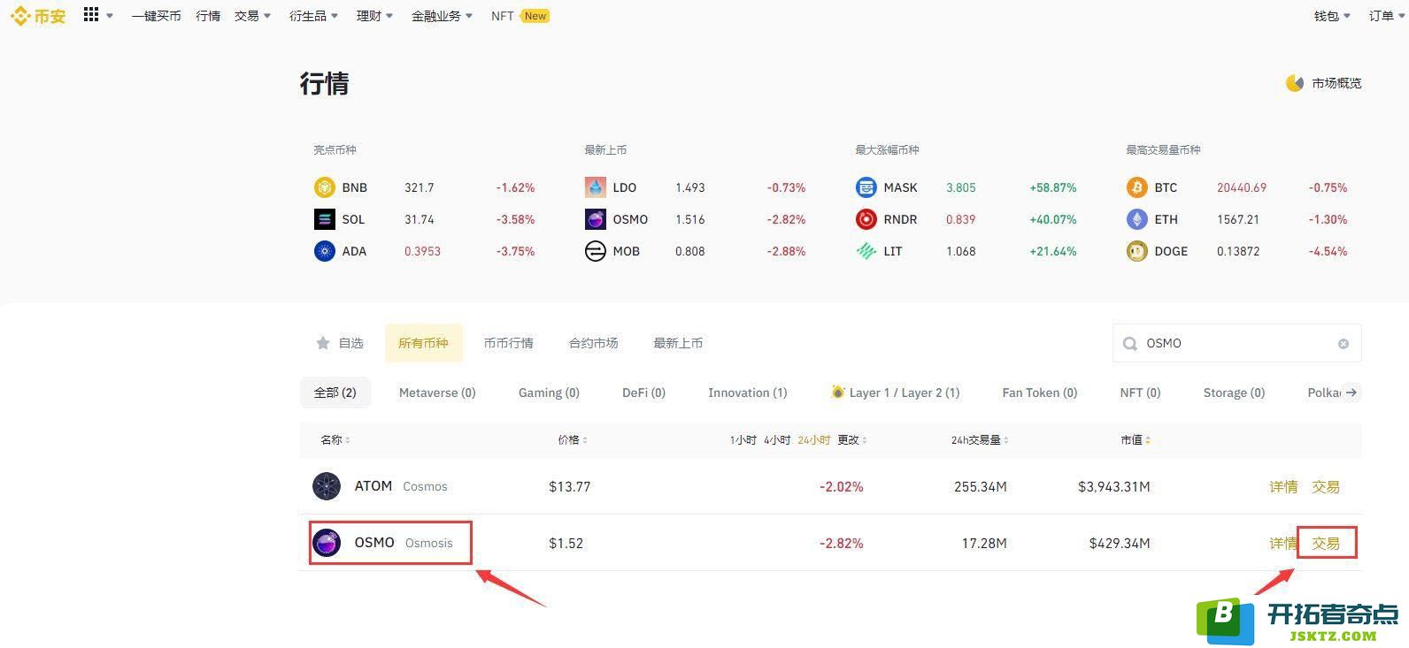Click the favorites star icon
1409x648 pixels.
point(323,343)
